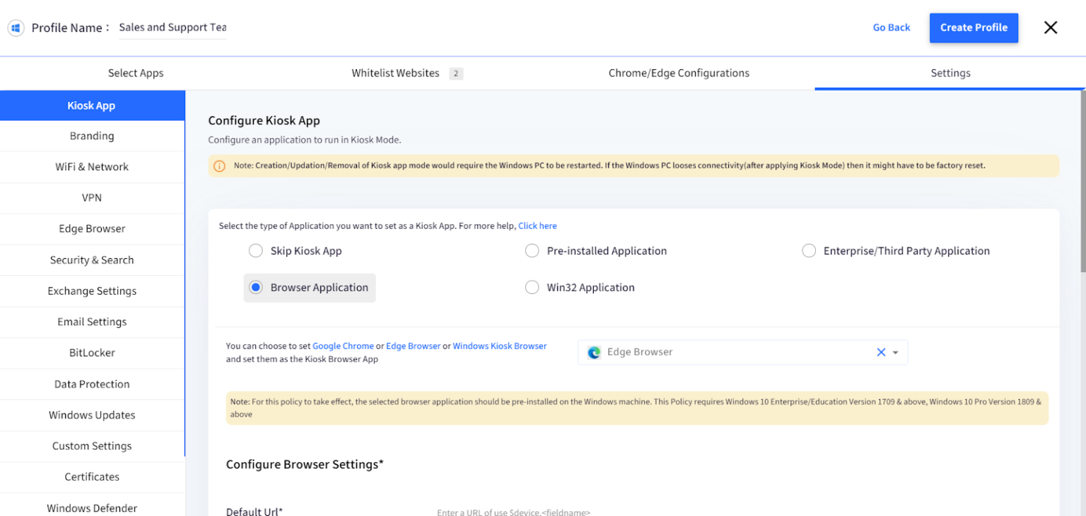
Task: Select the Pre-installed Application option
Action: (532, 251)
